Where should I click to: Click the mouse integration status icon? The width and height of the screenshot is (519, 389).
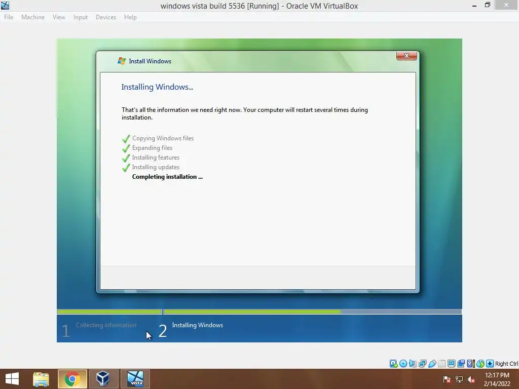[480, 364]
